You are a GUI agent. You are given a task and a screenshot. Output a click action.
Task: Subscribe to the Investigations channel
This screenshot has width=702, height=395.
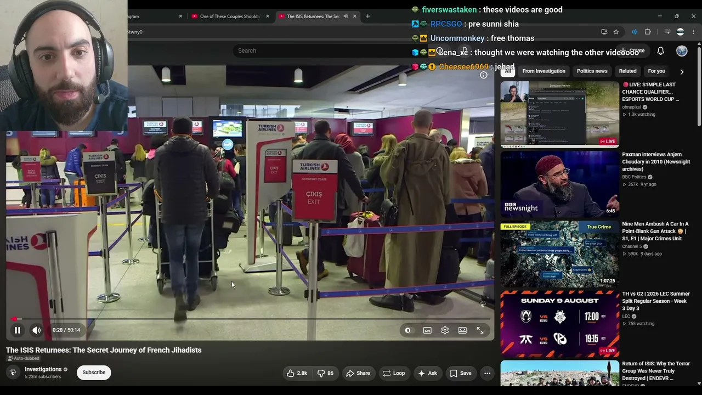click(94, 373)
